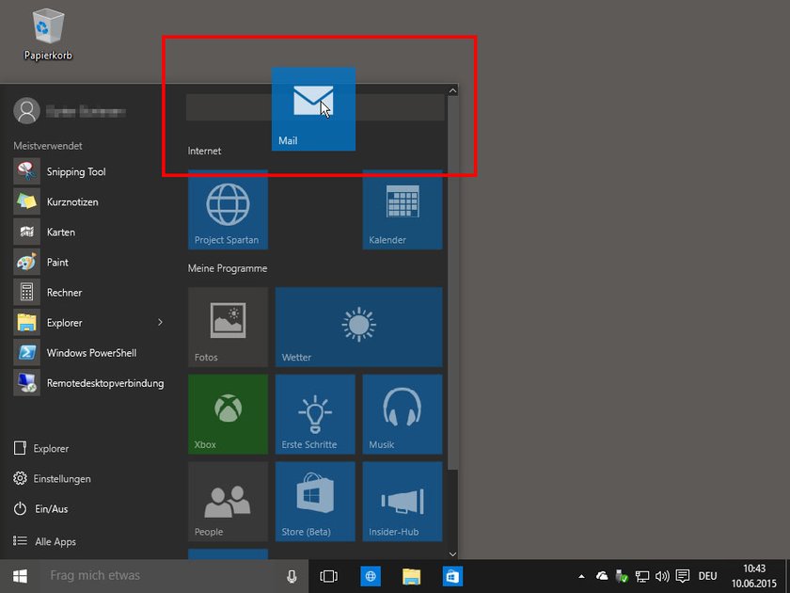
Task: Open the Insider-Hub tile
Action: (403, 502)
